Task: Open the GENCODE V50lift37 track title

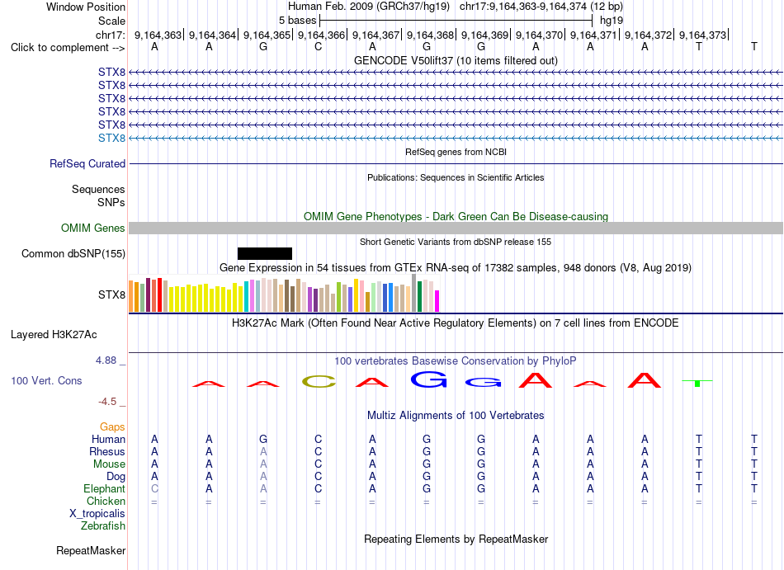Action: pyautogui.click(x=456, y=60)
